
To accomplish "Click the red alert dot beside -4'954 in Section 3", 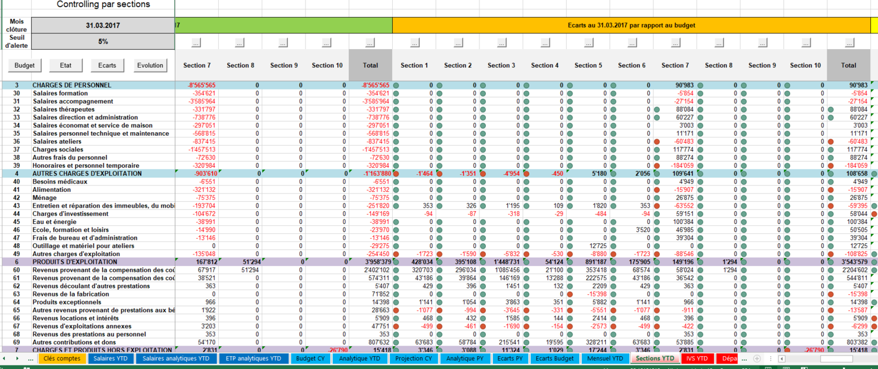I will (483, 174).
